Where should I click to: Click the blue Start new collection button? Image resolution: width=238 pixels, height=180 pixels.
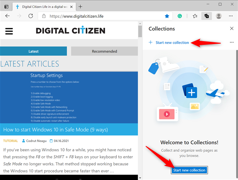(189, 170)
